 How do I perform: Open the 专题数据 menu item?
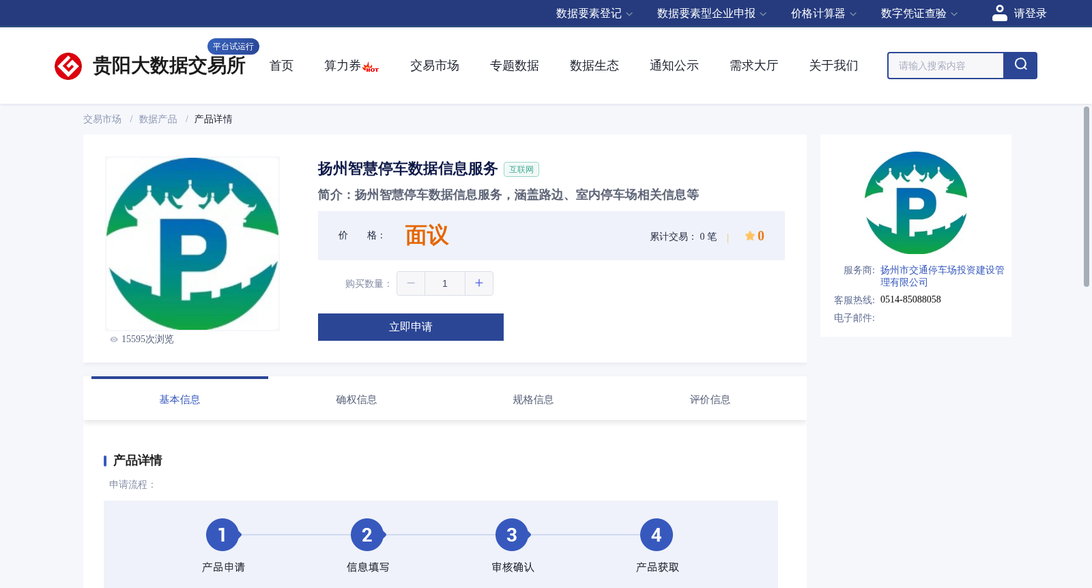click(514, 66)
